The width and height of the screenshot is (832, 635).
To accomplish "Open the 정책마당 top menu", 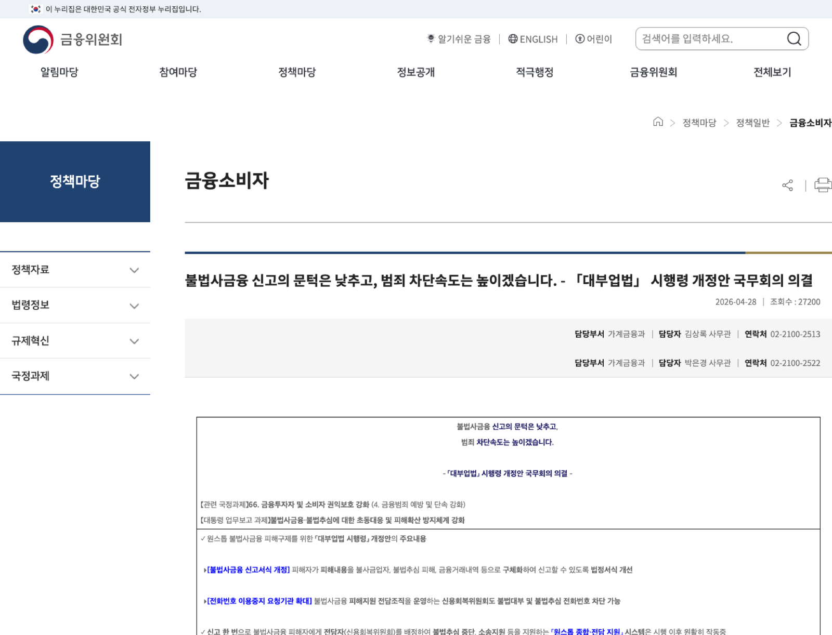I will 297,72.
